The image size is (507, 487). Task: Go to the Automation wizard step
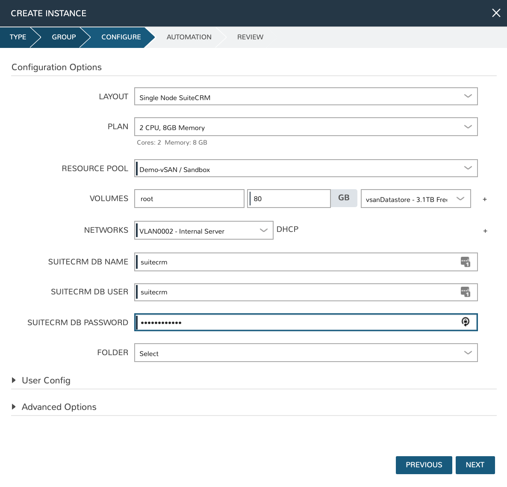pyautogui.click(x=189, y=37)
